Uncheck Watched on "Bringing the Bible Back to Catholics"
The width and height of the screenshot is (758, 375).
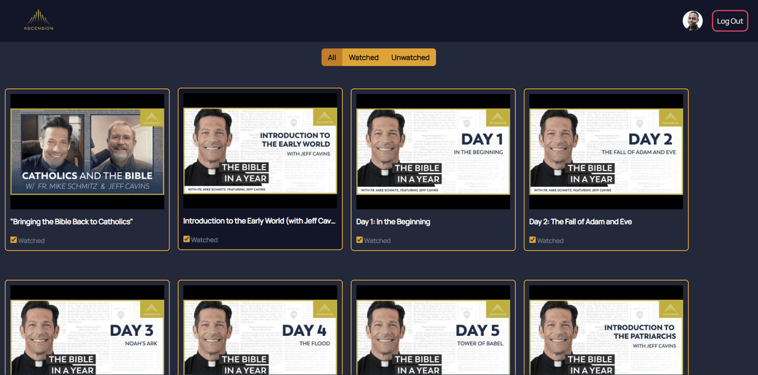14,240
